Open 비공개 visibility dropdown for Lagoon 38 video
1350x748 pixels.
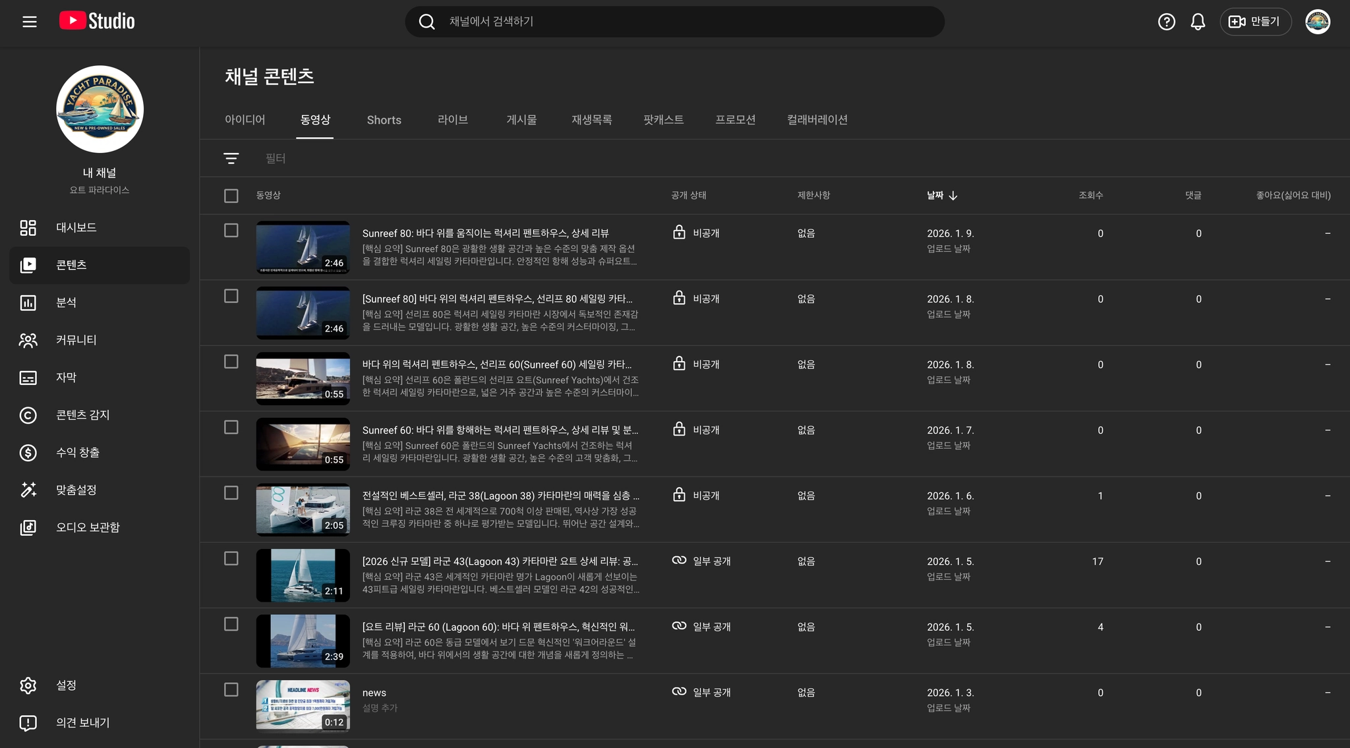pos(697,496)
